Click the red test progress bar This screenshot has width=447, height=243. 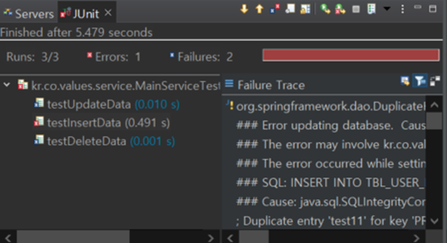[x=351, y=55]
